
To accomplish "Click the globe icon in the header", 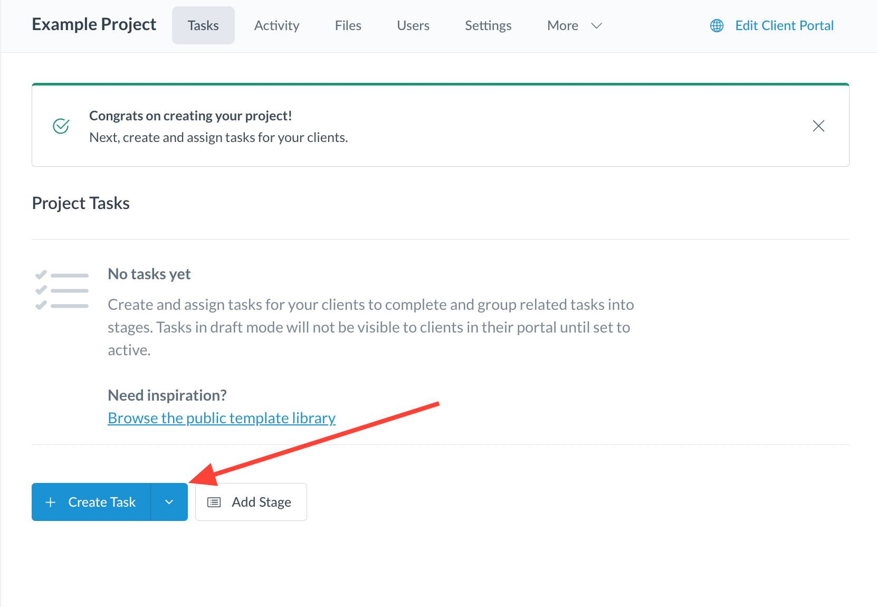I will tap(717, 26).
